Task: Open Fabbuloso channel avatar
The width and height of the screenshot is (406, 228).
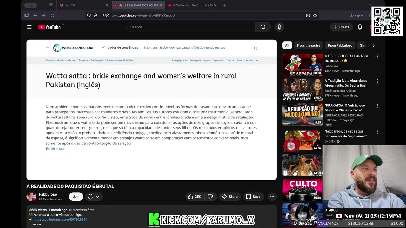Action: (31, 197)
